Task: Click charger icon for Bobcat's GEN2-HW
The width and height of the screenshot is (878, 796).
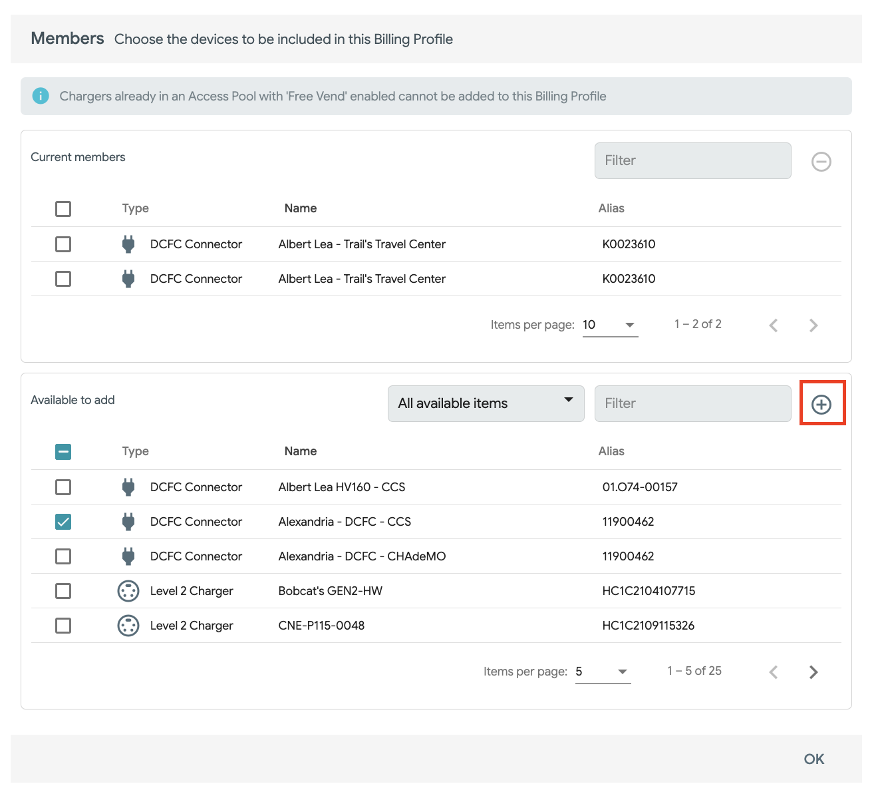Action: click(x=128, y=591)
